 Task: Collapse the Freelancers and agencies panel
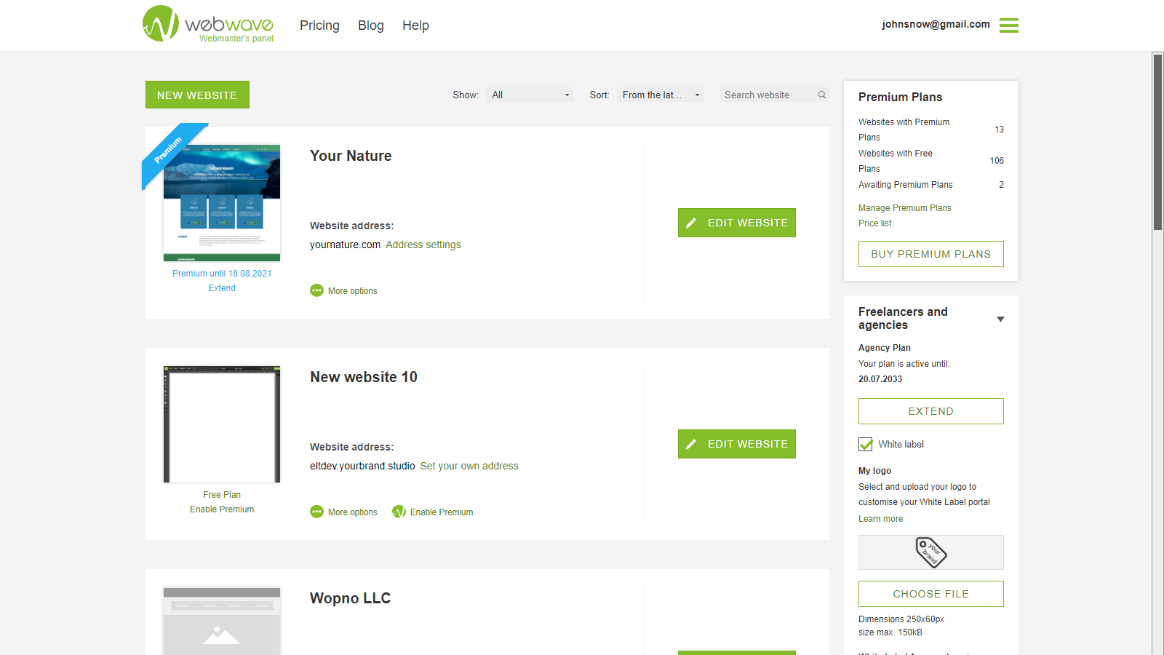1001,319
